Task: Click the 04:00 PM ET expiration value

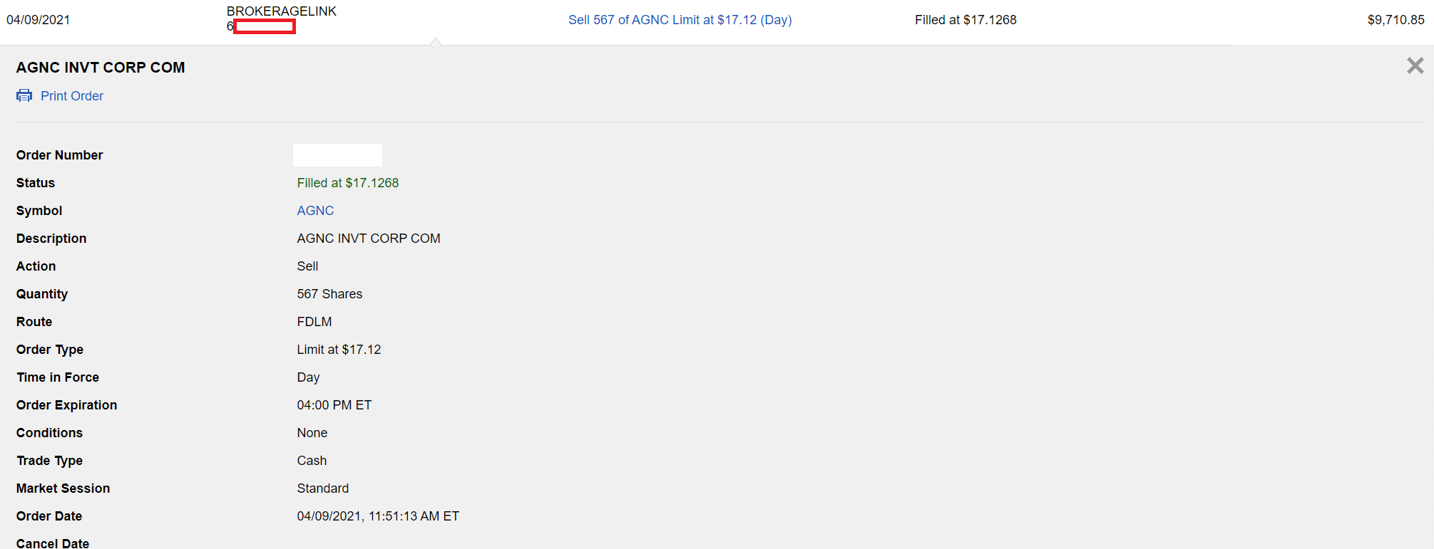Action: click(x=334, y=405)
